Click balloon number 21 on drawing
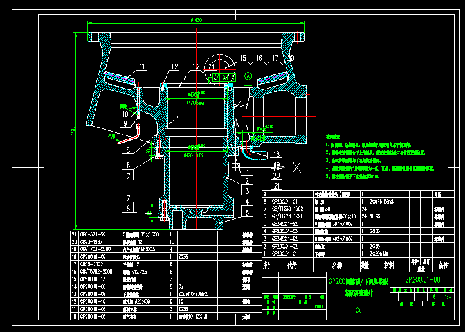The width and height of the screenshot is (465, 332). pyautogui.click(x=277, y=186)
